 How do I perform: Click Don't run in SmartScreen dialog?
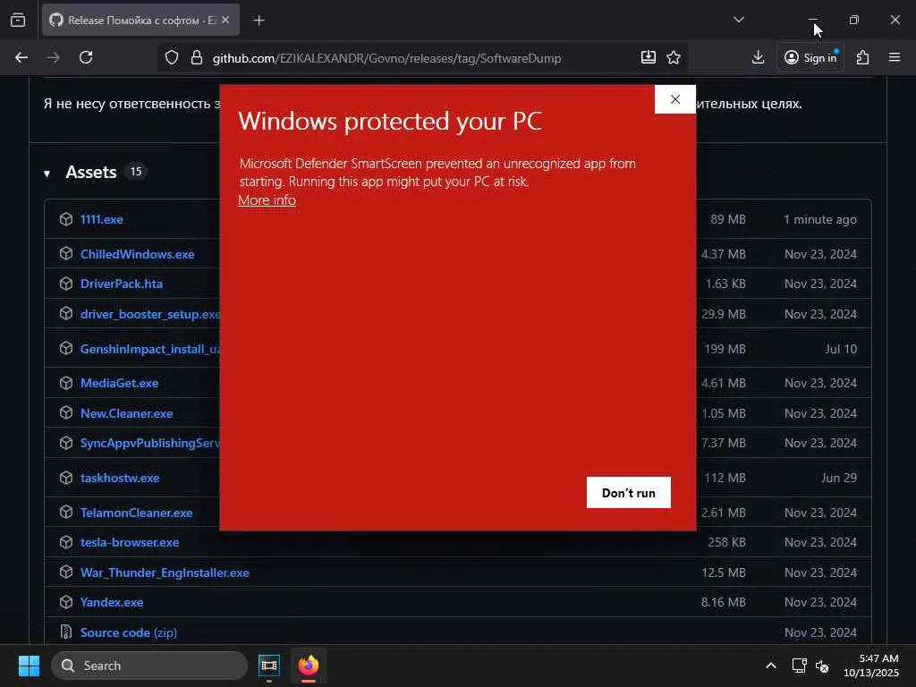(629, 493)
